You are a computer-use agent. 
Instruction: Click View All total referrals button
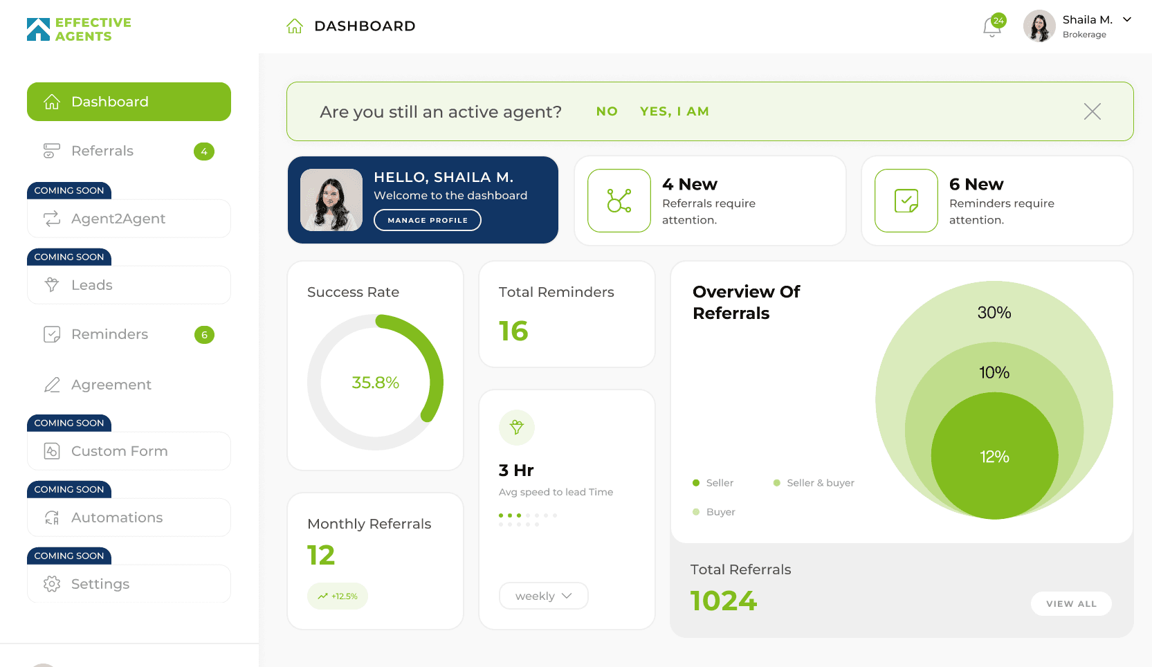(1070, 603)
